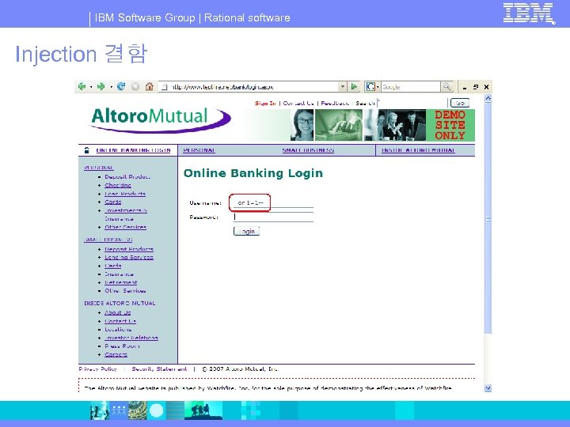Click the Demo Site Only banner
Image resolution: width=570 pixels, height=427 pixels.
[450, 125]
